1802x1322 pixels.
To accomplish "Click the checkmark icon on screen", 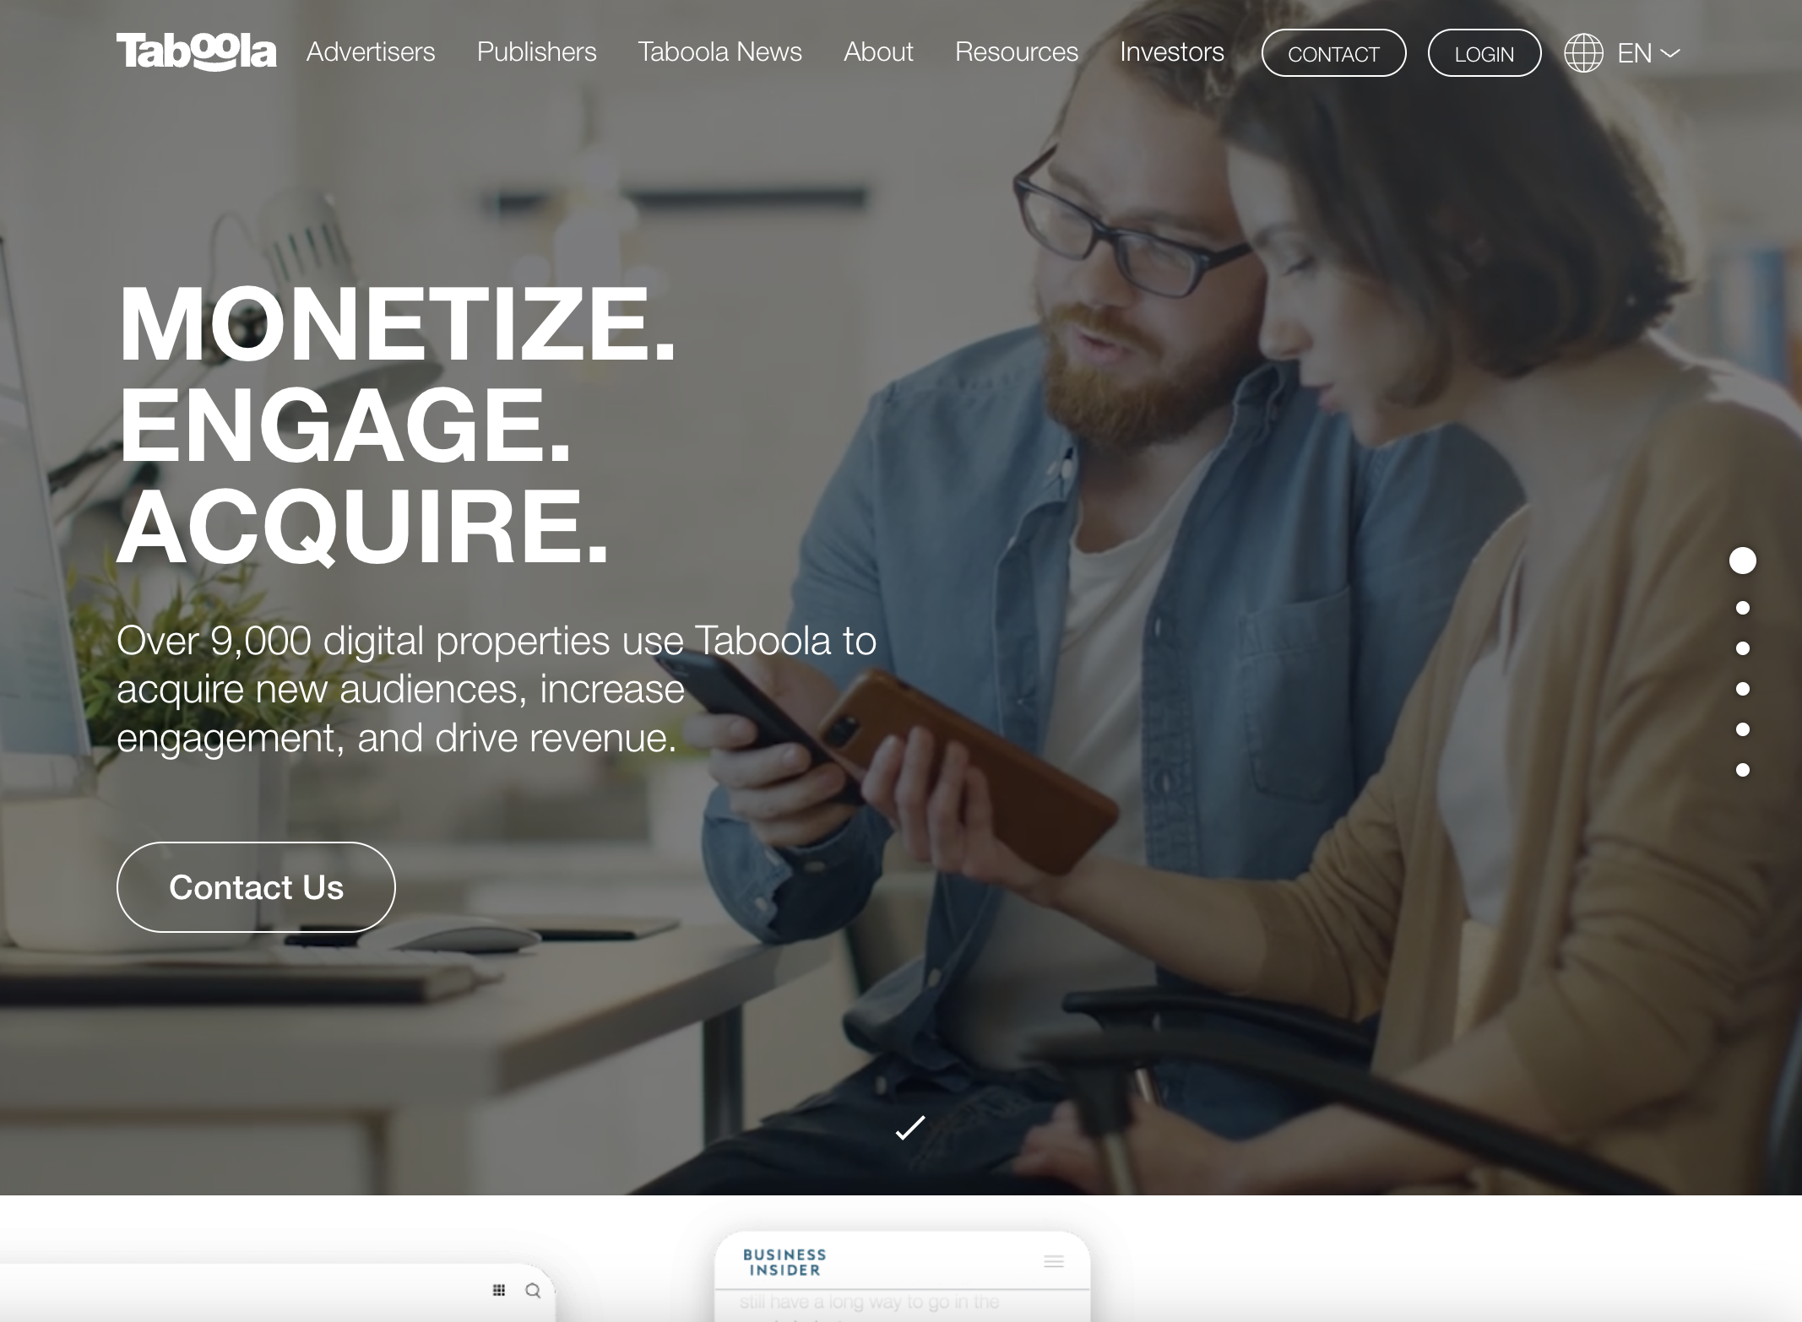I will [x=909, y=1126].
